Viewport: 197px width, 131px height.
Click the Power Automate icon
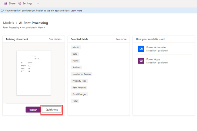pyautogui.click(x=141, y=49)
